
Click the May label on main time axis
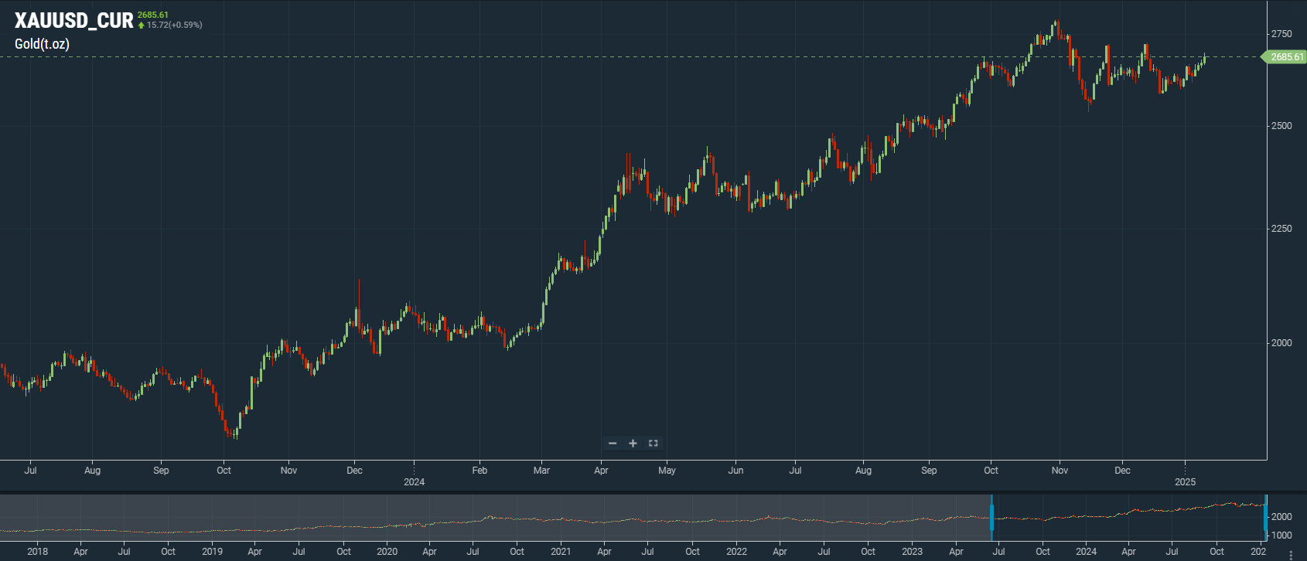pos(667,470)
